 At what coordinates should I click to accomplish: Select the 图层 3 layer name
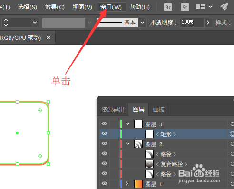154,124
